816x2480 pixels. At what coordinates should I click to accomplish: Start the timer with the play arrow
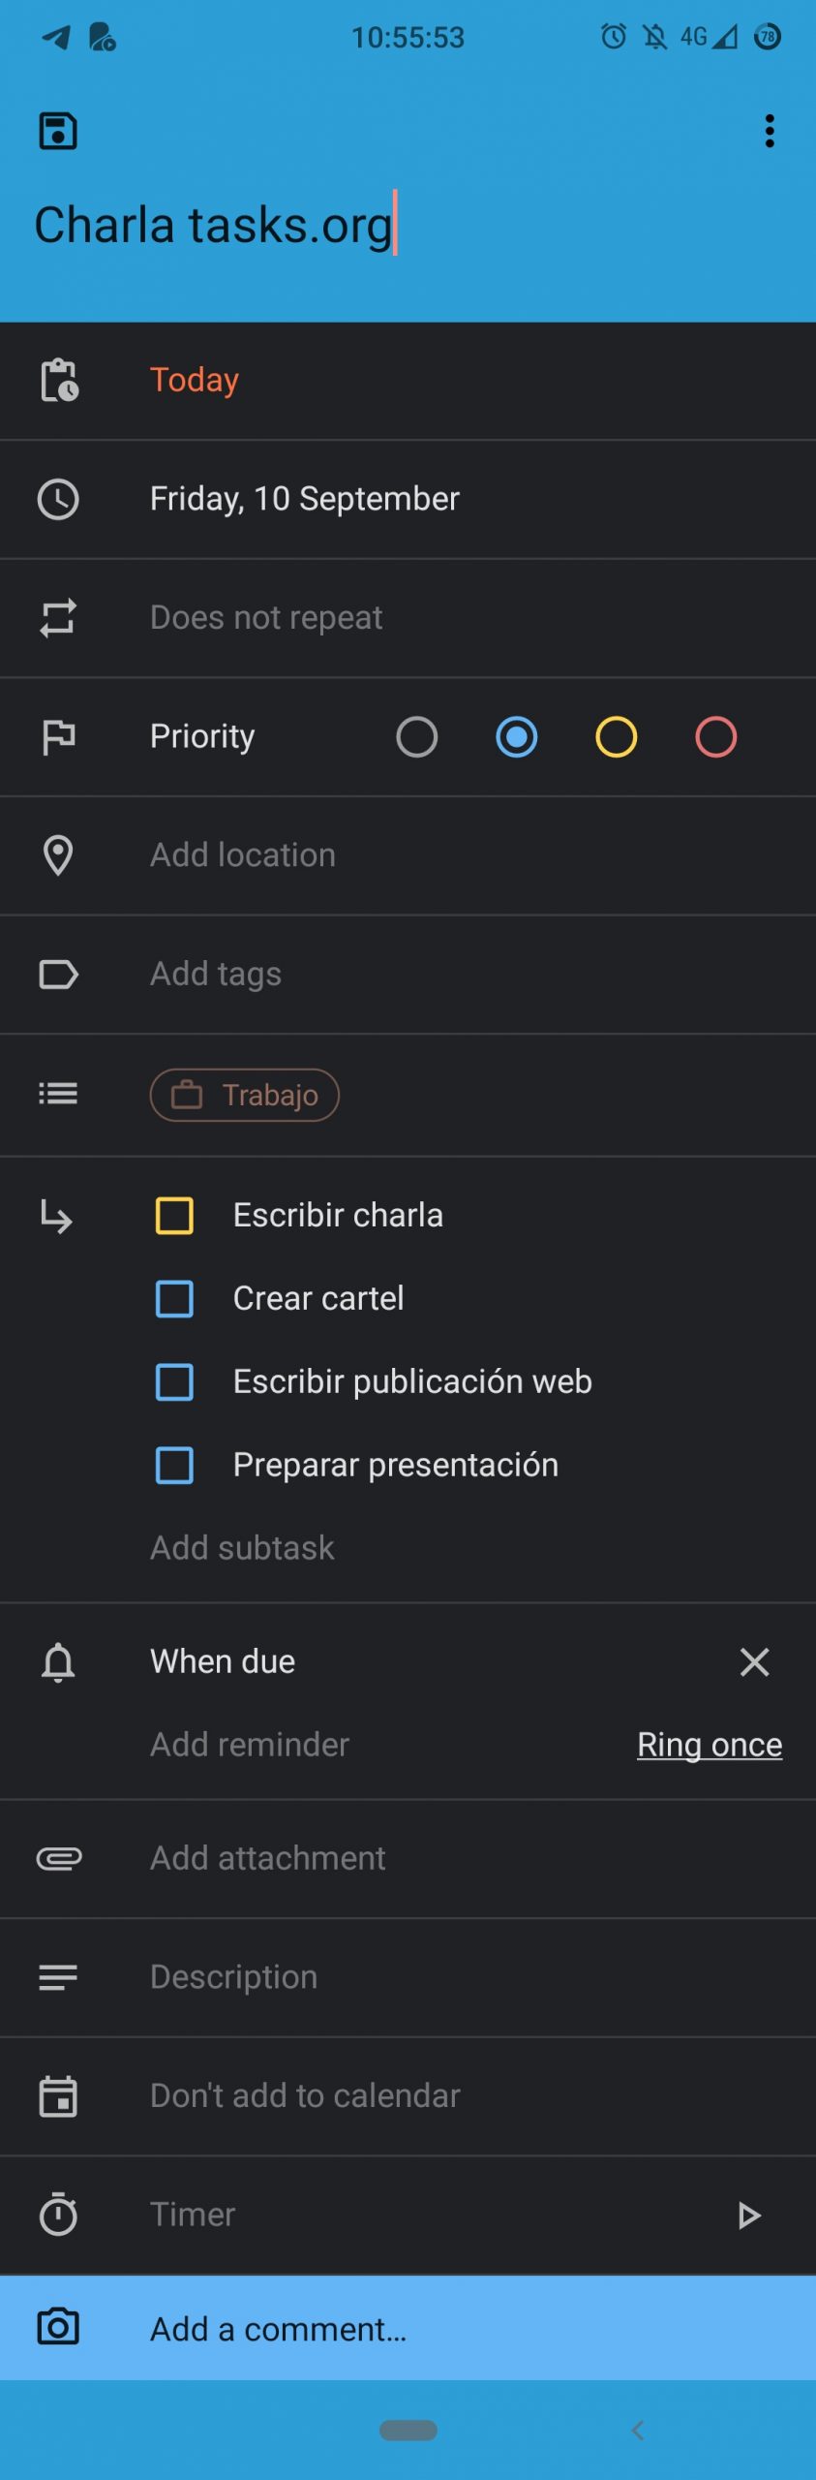(x=749, y=2216)
